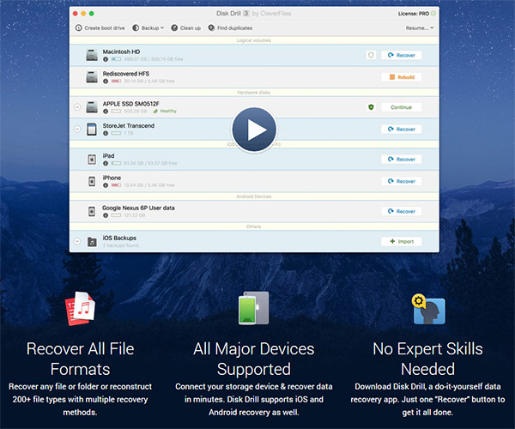The height and width of the screenshot is (429, 515).
Task: Open Create boot drive tool
Action: [100, 28]
